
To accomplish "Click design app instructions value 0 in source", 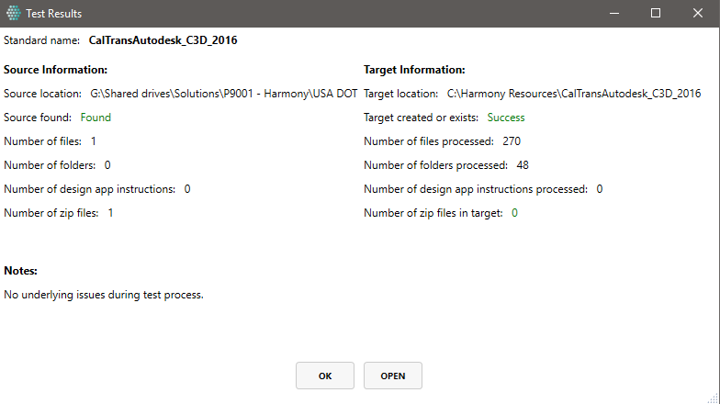I will coord(187,189).
